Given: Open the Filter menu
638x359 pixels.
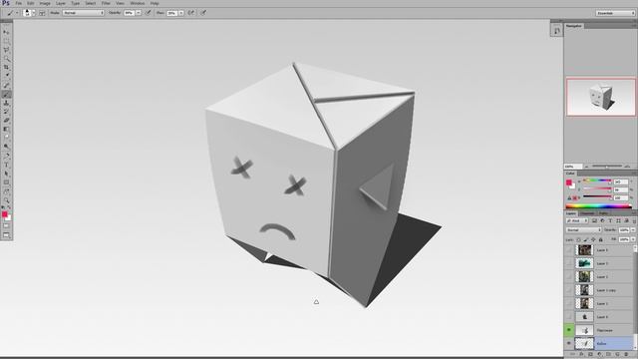Looking at the screenshot, I should click(x=106, y=3).
